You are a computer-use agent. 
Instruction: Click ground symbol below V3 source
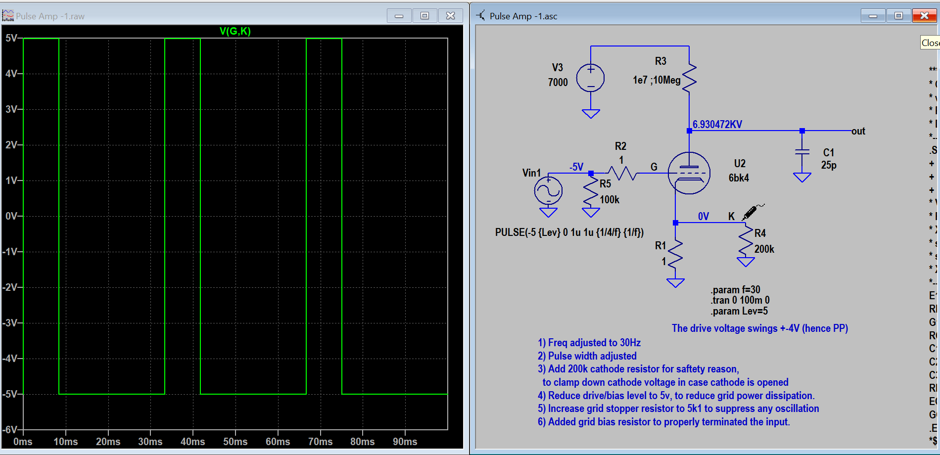(x=591, y=114)
